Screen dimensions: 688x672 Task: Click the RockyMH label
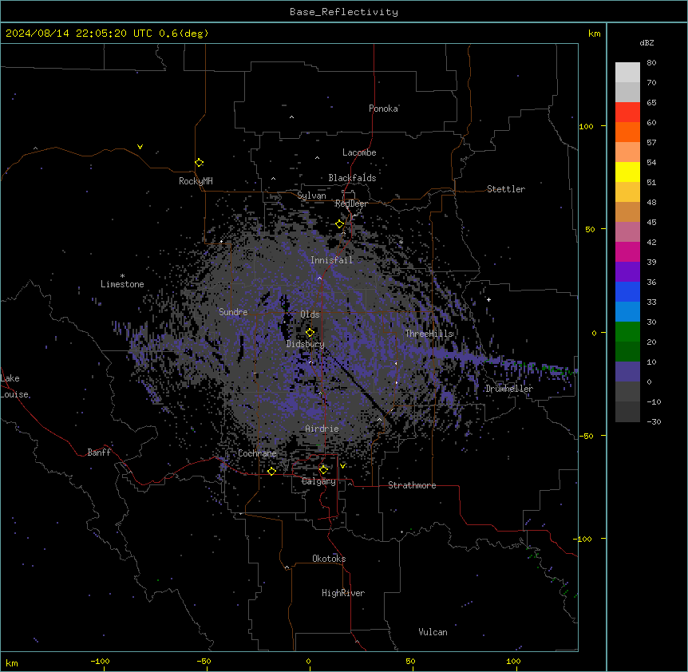[x=196, y=181]
